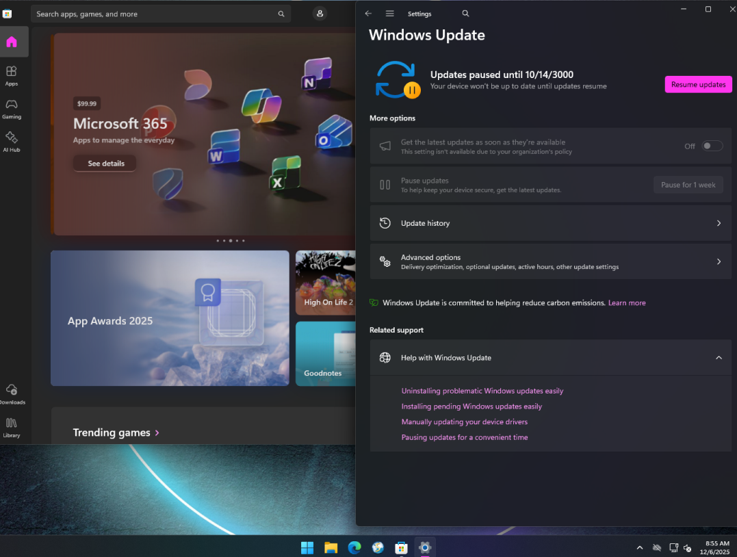Open Uninstalling problematic Windows updates easily link

[x=482, y=391]
